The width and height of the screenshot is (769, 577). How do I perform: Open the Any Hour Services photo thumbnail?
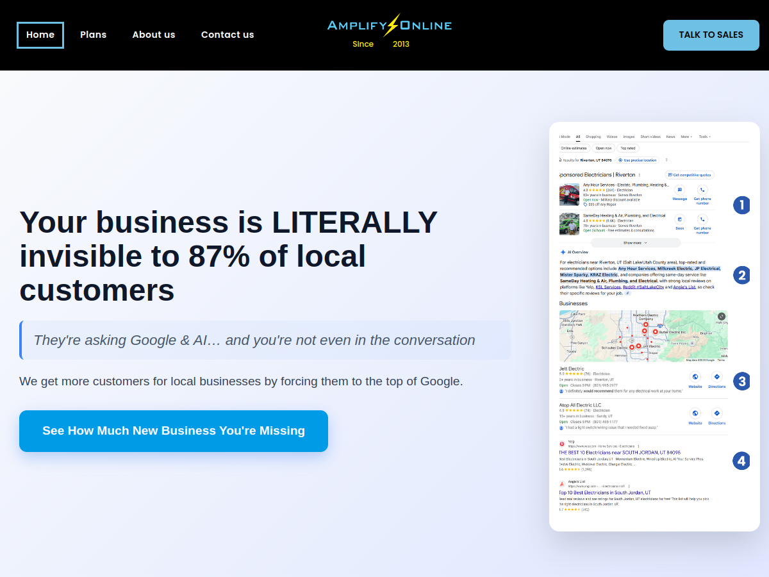click(x=569, y=194)
